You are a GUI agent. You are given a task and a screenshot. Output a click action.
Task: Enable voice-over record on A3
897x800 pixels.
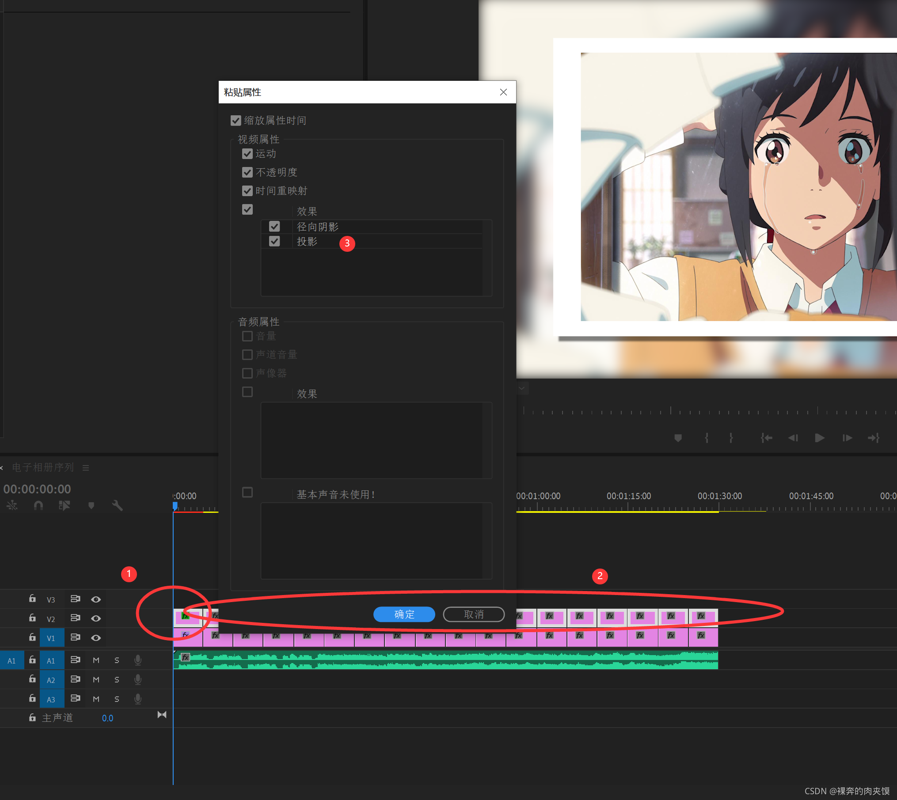pos(138,699)
